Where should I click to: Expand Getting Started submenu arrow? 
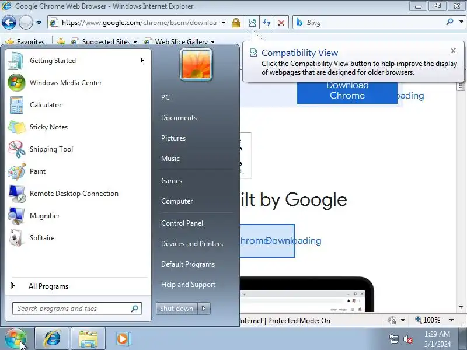[x=142, y=61]
